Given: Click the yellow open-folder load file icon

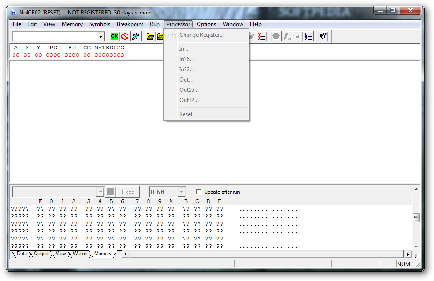Looking at the screenshot, I should pyautogui.click(x=150, y=36).
